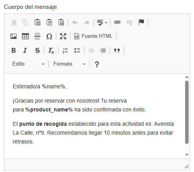Remove formatting with the Tx icon
Viewport: 194px width, 172px height.
pyautogui.click(x=51, y=51)
